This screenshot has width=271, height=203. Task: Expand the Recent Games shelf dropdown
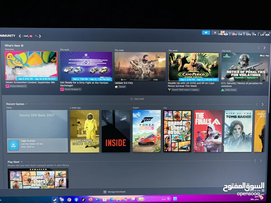coord(27,104)
